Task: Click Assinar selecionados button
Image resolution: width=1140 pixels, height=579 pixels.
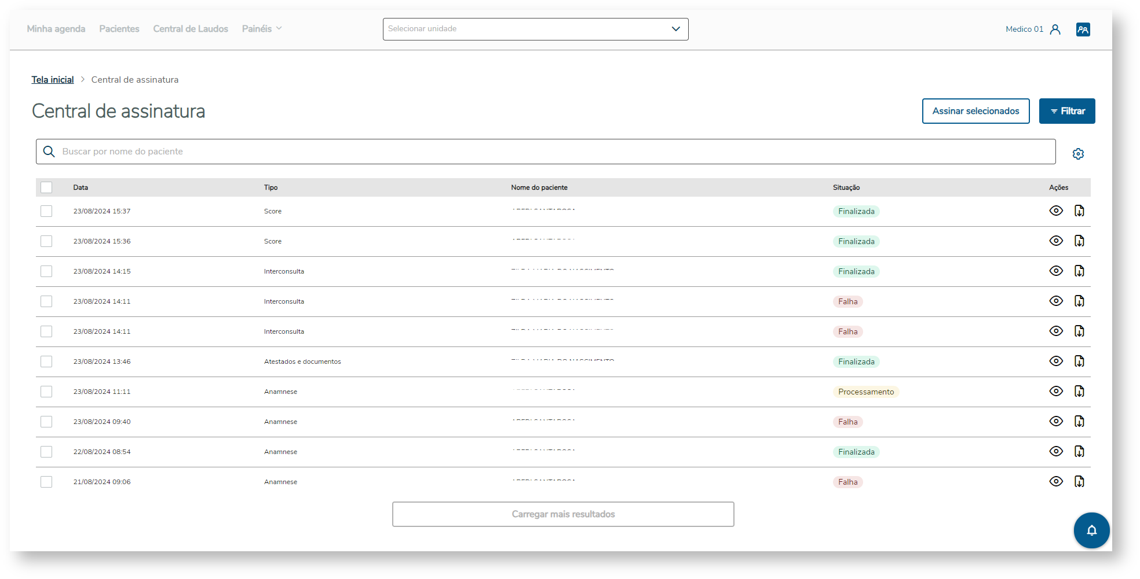Action: coord(975,111)
